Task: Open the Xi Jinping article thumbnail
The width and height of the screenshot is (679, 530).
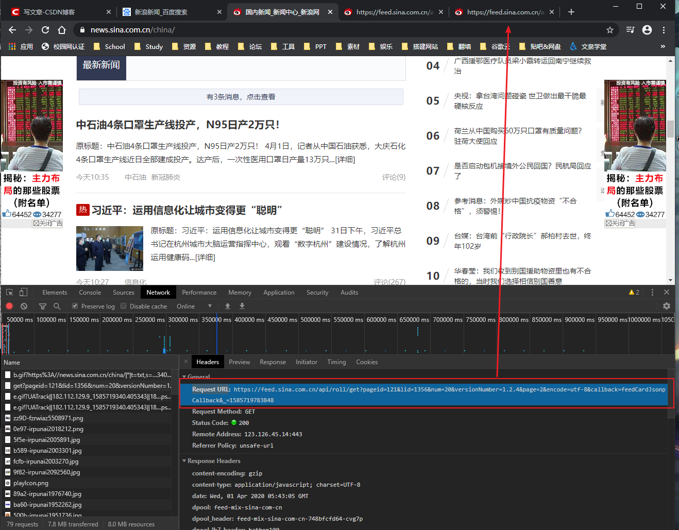Action: 110,248
